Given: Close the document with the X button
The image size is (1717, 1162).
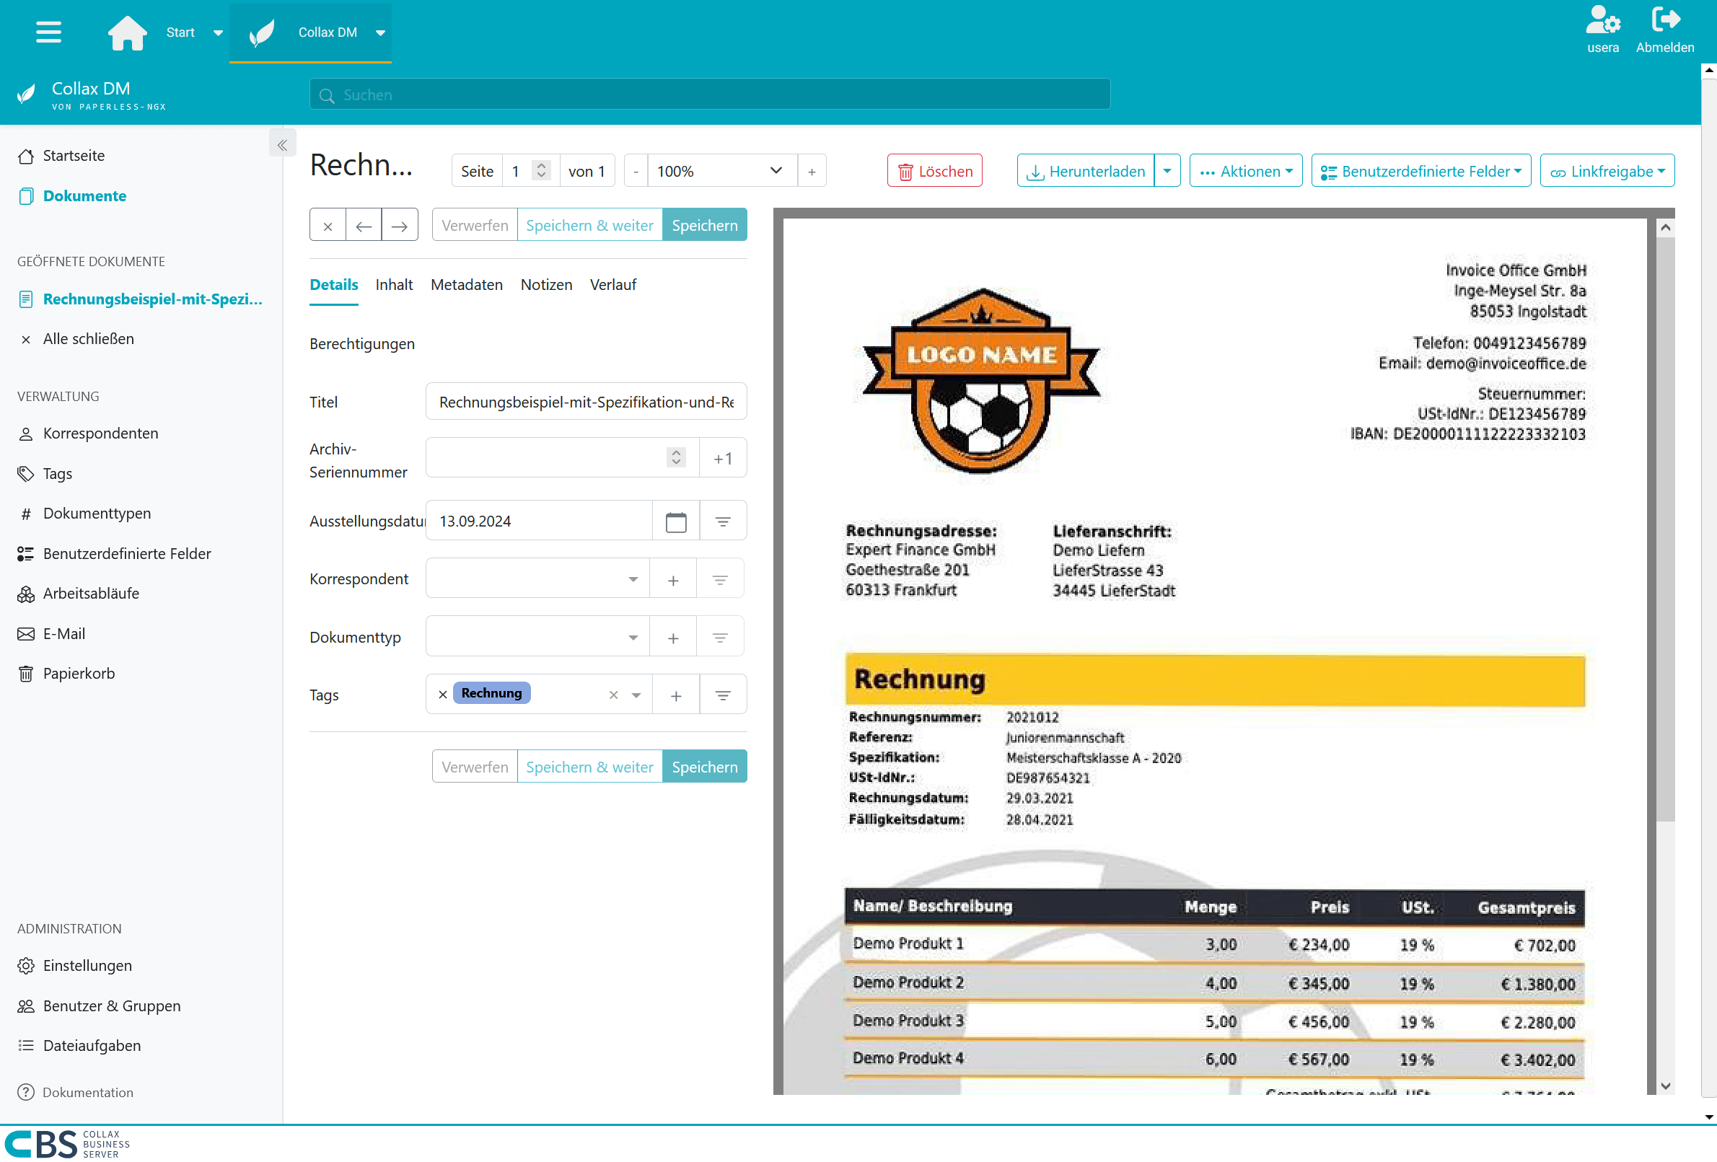Looking at the screenshot, I should (328, 225).
